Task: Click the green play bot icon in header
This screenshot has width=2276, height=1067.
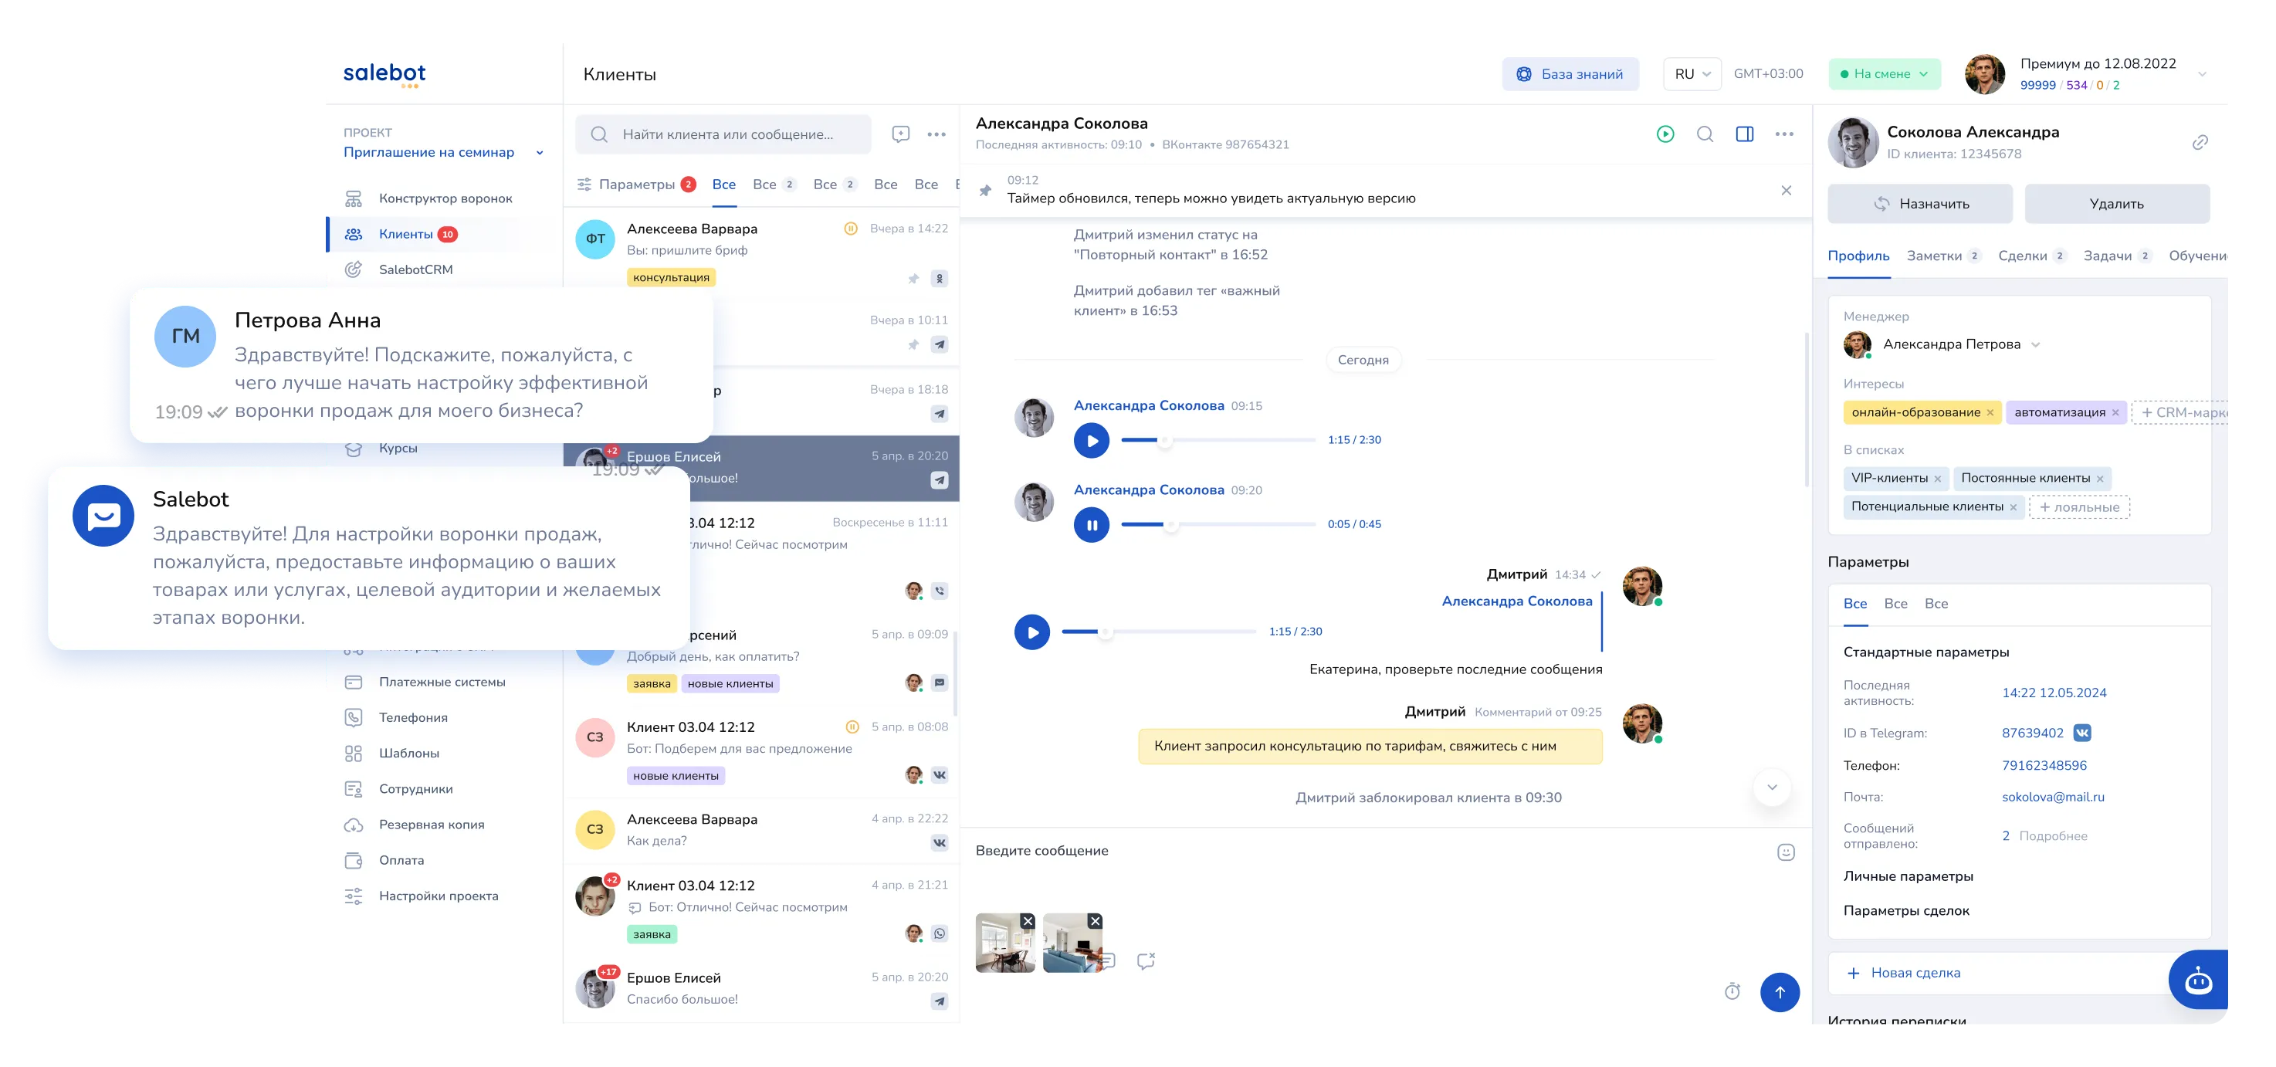Action: tap(1665, 134)
